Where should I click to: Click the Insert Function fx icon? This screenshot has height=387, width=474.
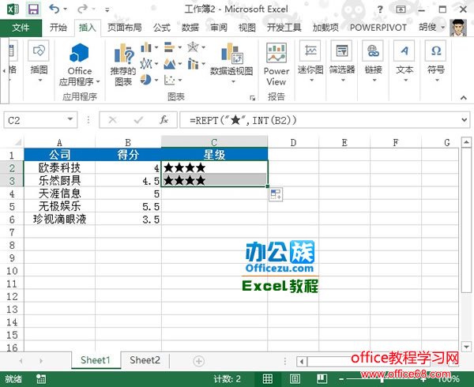click(x=164, y=120)
